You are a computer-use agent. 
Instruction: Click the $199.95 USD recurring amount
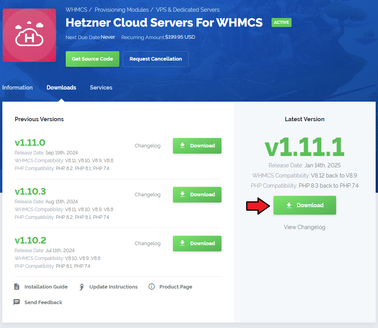(x=180, y=37)
